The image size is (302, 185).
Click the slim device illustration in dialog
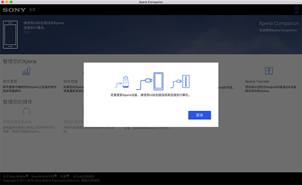[x=186, y=81]
